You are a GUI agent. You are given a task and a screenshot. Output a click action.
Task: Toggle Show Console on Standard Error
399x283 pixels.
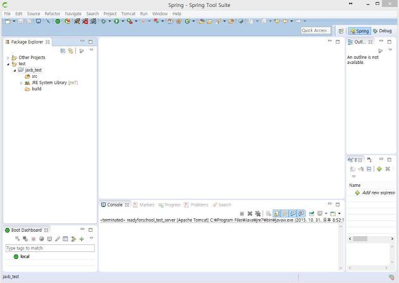(301, 214)
